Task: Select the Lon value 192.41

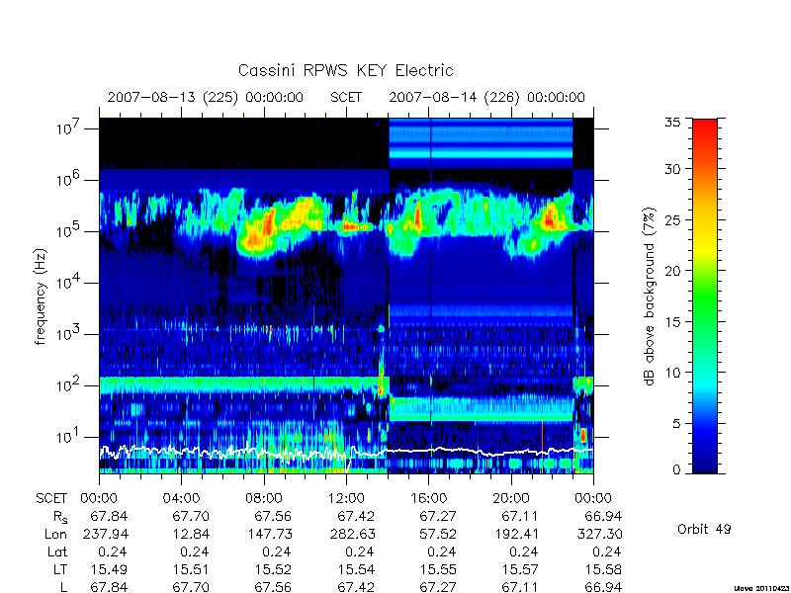Action: (516, 534)
